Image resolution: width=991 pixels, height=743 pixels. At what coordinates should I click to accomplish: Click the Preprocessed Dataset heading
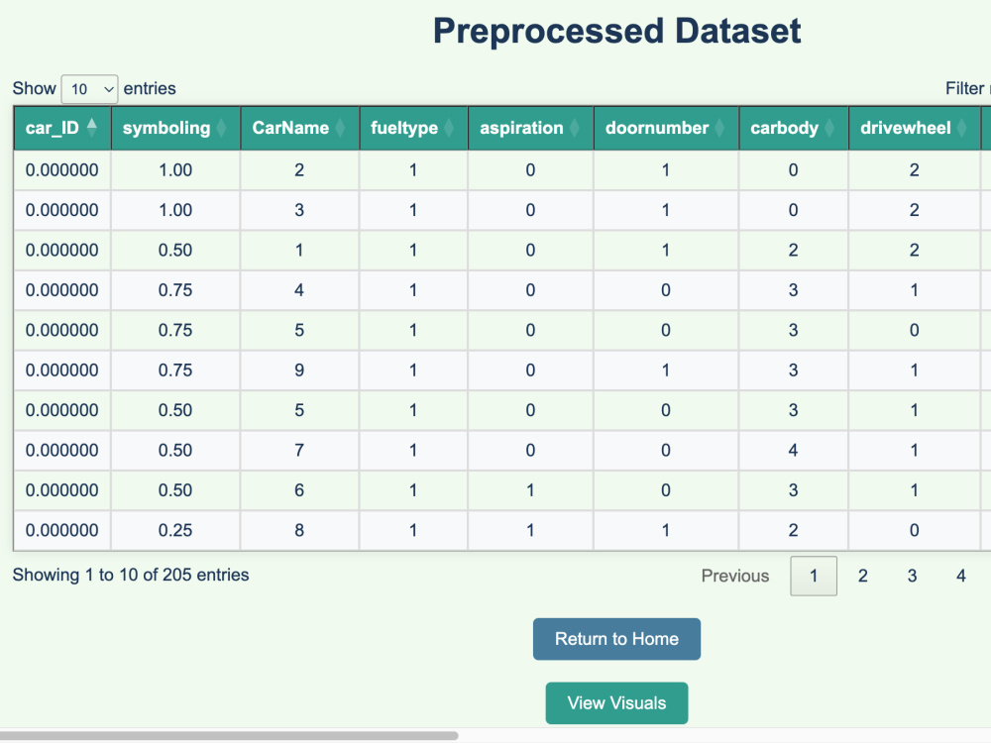tap(616, 31)
